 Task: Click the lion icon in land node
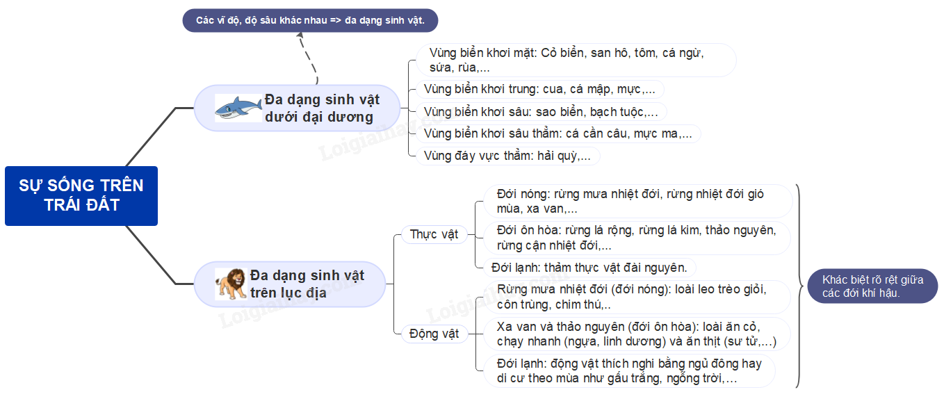pos(231,284)
